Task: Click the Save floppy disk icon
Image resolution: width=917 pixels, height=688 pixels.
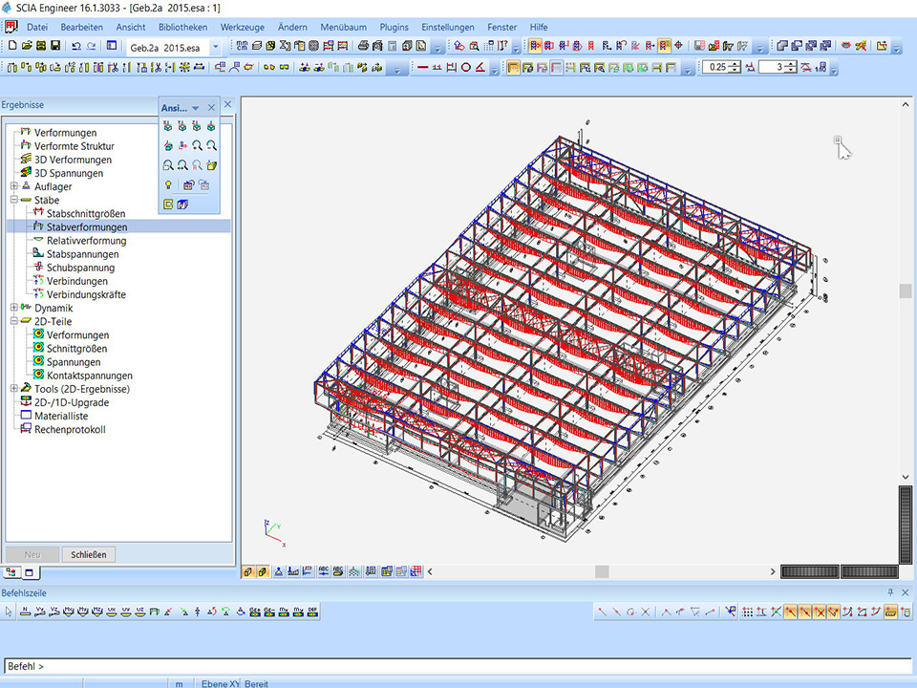Action: click(55, 46)
